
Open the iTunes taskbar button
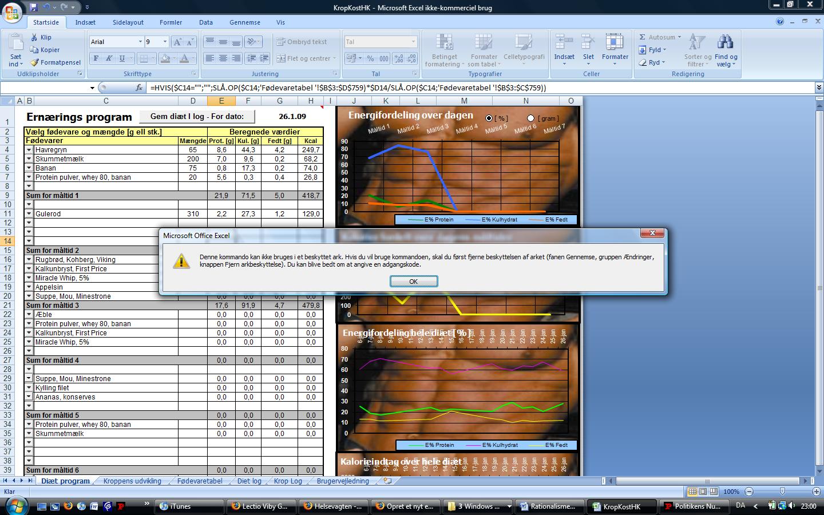189,506
